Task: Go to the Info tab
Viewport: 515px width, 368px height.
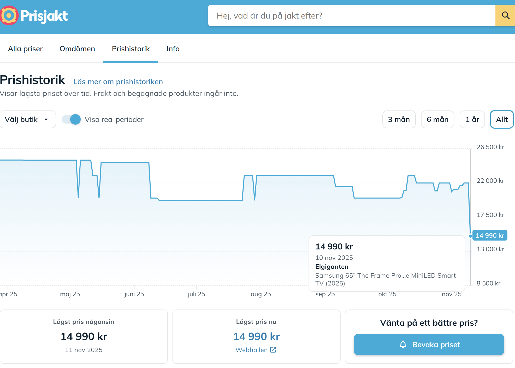Action: (173, 49)
